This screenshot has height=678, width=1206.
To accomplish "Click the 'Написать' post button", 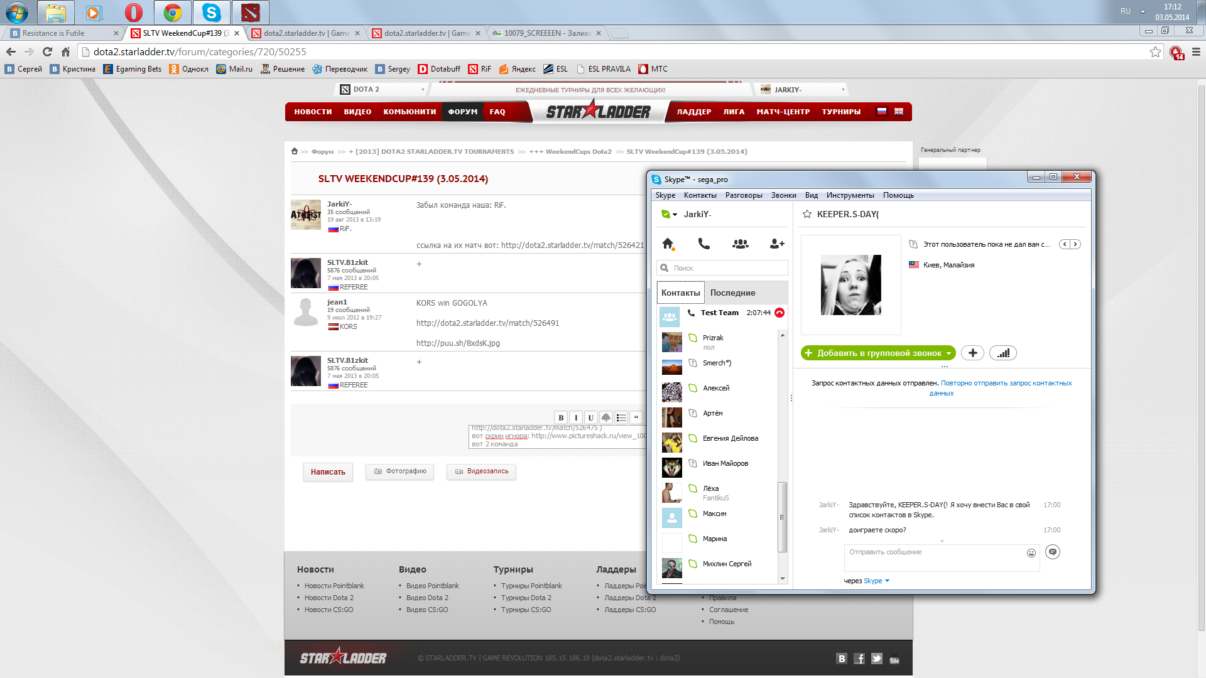I will click(x=328, y=472).
